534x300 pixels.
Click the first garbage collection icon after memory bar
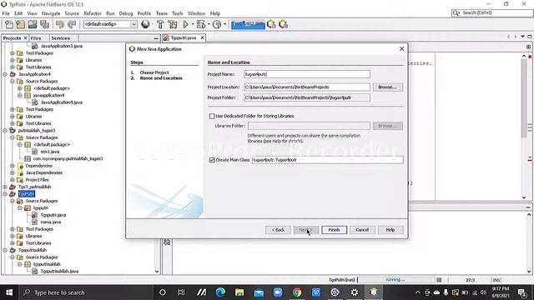tap(271, 24)
